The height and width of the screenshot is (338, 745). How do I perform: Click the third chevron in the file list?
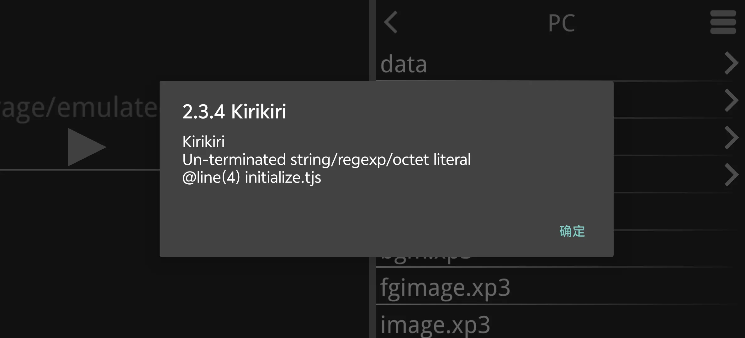point(731,137)
